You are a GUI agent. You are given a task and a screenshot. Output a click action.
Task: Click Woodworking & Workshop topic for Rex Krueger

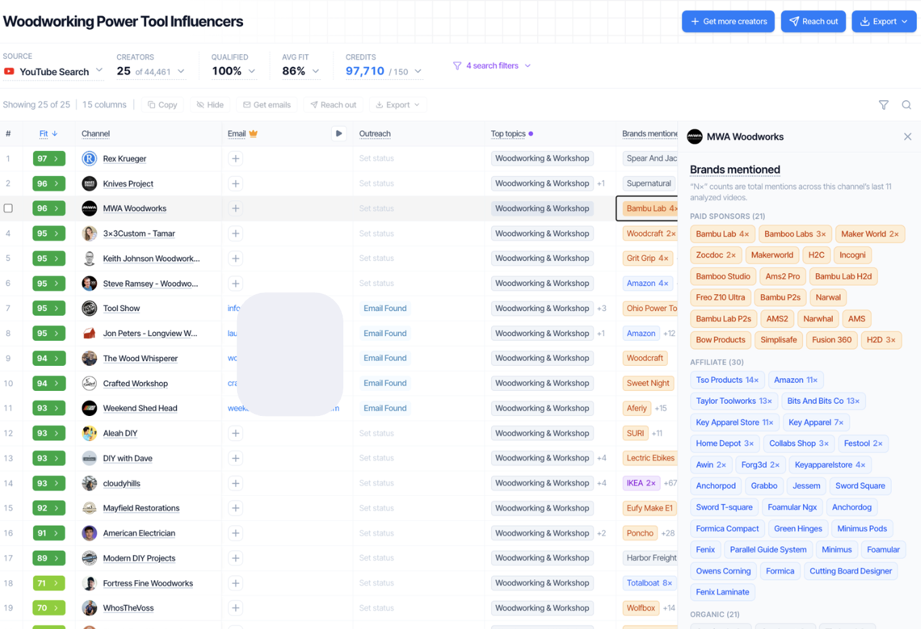[x=542, y=158]
